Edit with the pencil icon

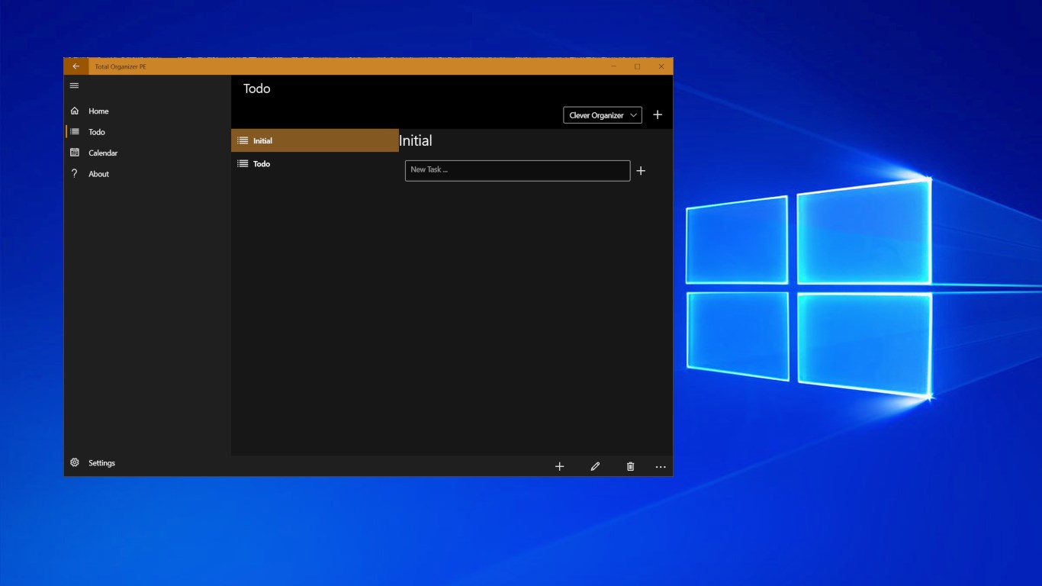point(595,466)
